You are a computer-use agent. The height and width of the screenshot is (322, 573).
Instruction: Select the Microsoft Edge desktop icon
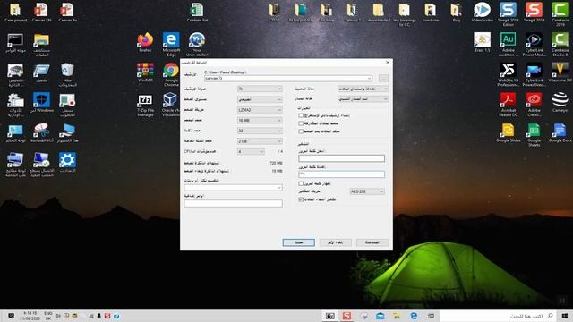171,45
